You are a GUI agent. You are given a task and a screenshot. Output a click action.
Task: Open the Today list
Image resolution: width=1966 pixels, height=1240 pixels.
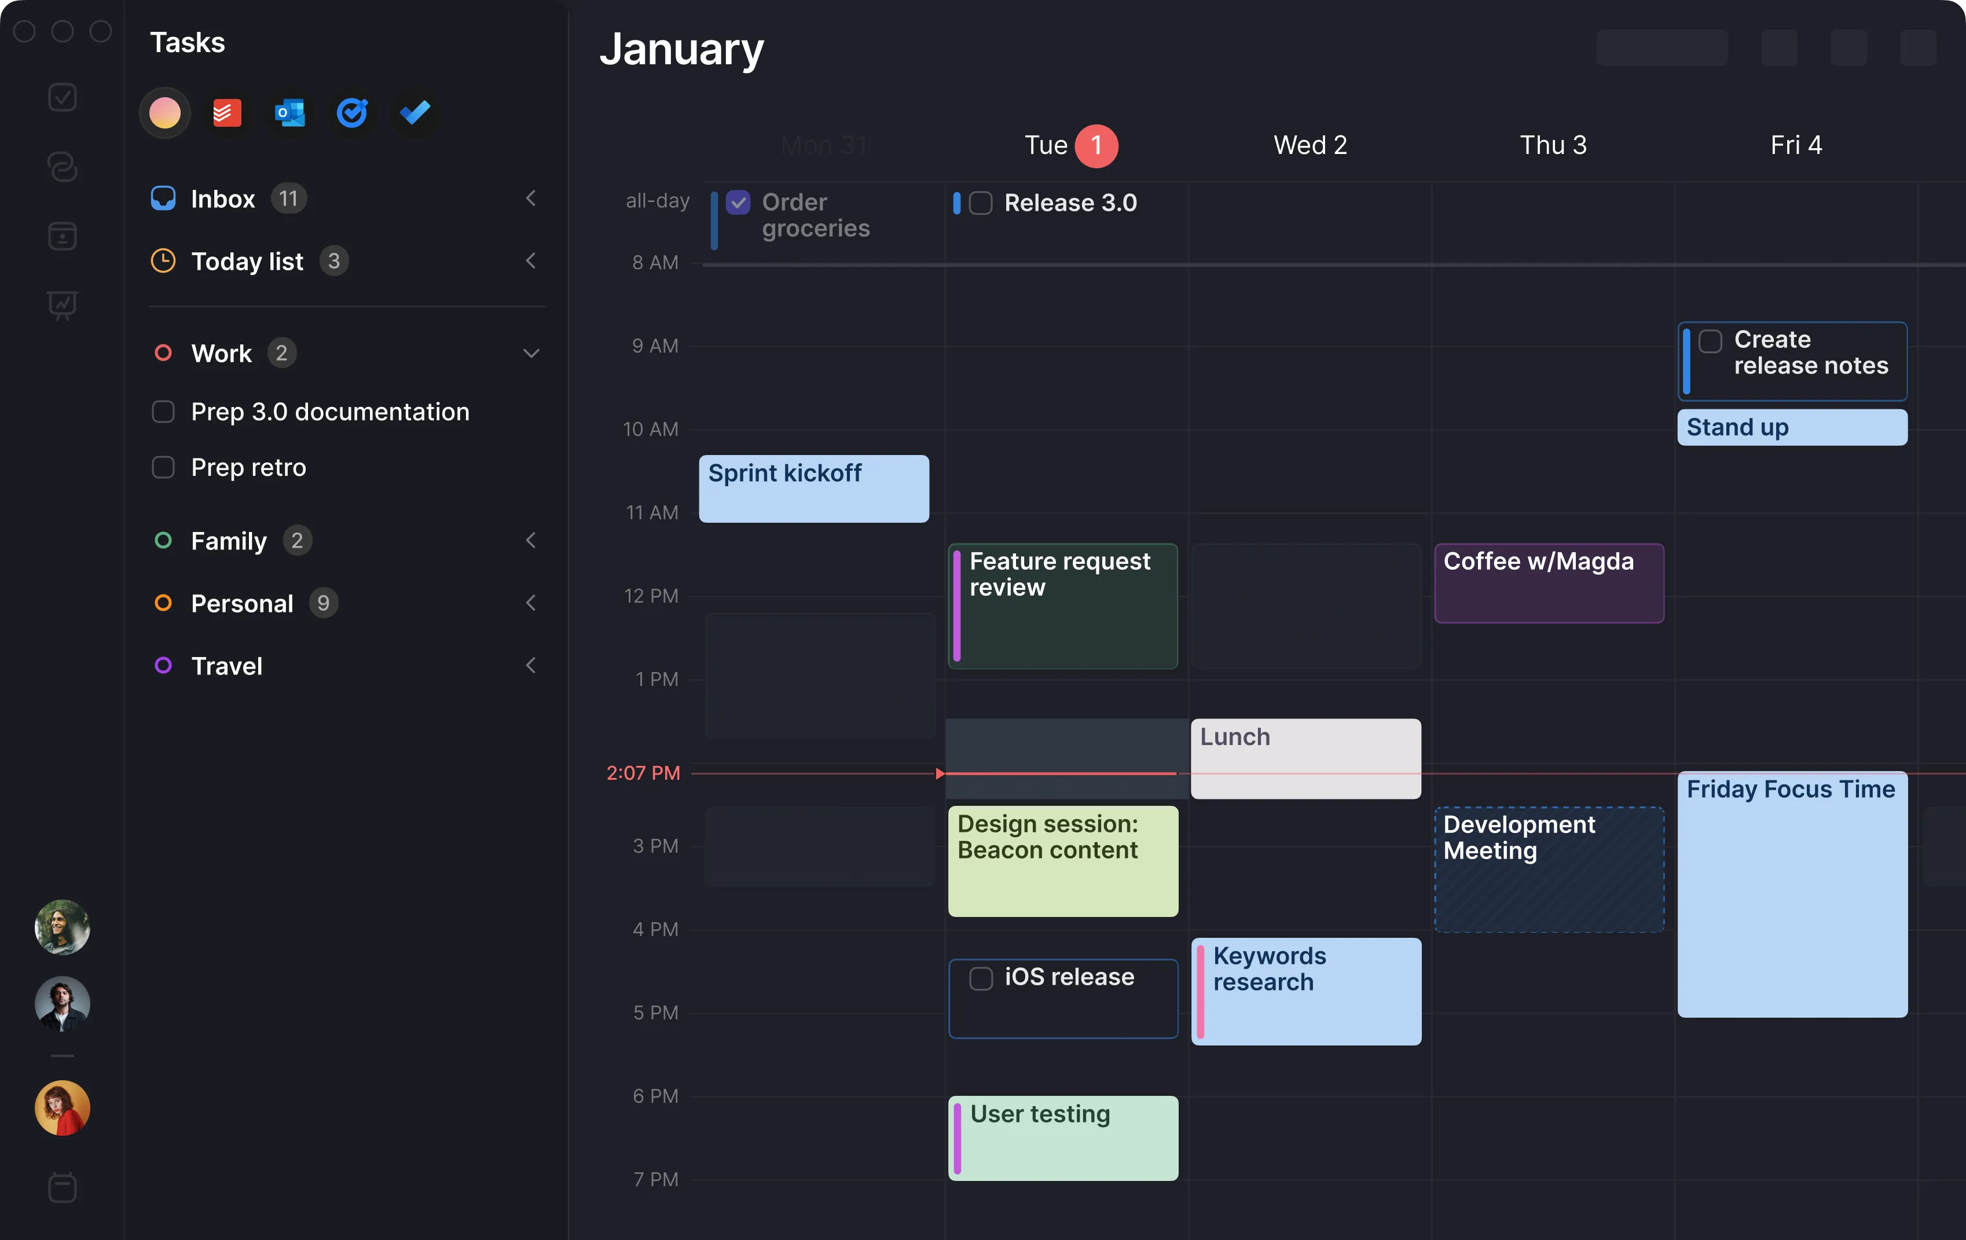247,261
